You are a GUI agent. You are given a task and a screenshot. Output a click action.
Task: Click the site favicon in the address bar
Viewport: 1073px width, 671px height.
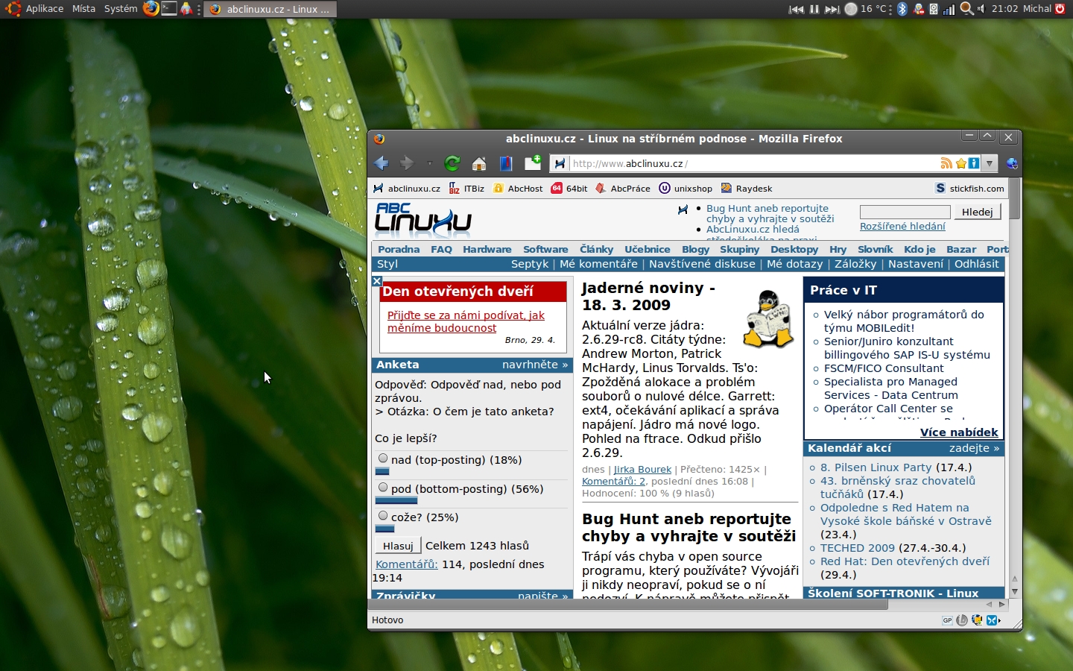click(560, 163)
